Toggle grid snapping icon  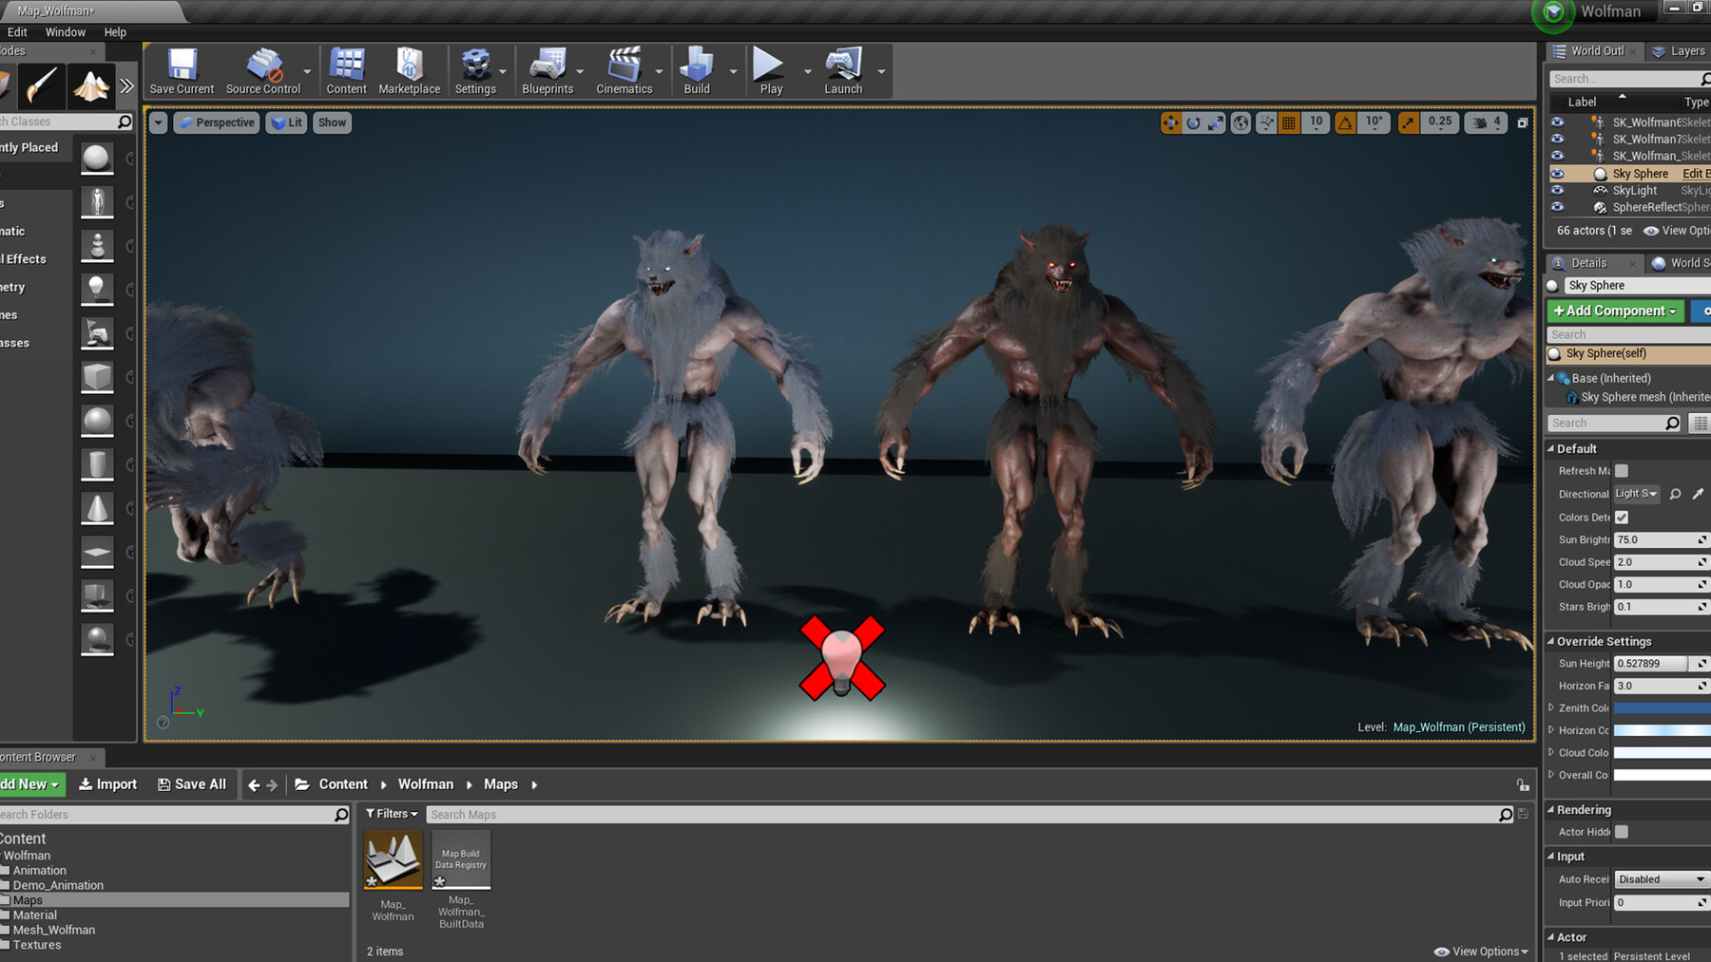point(1289,123)
